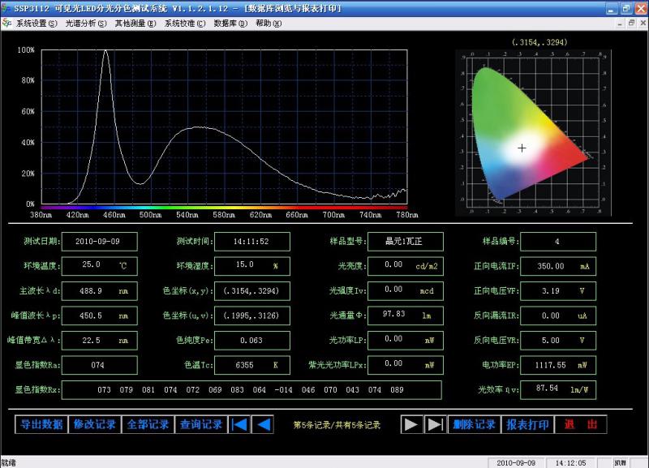Open the 数据库 menu
The height and width of the screenshot is (468, 649).
[230, 24]
